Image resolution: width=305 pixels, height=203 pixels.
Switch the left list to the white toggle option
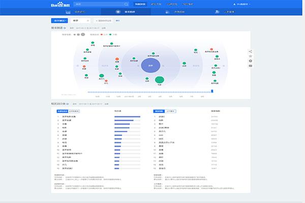click(74, 111)
